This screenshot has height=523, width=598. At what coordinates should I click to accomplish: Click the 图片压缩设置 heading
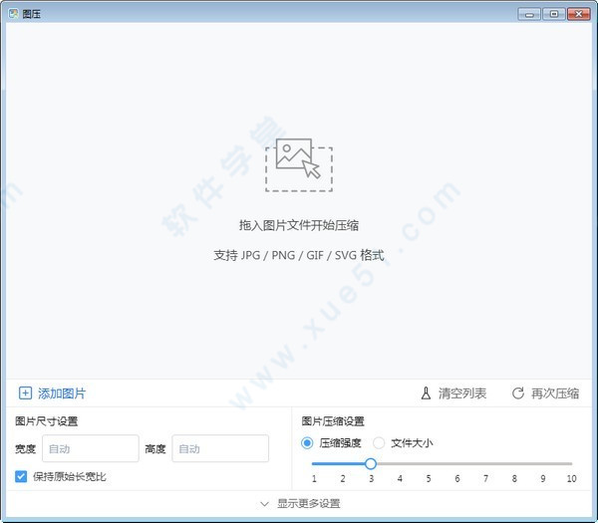(x=333, y=421)
